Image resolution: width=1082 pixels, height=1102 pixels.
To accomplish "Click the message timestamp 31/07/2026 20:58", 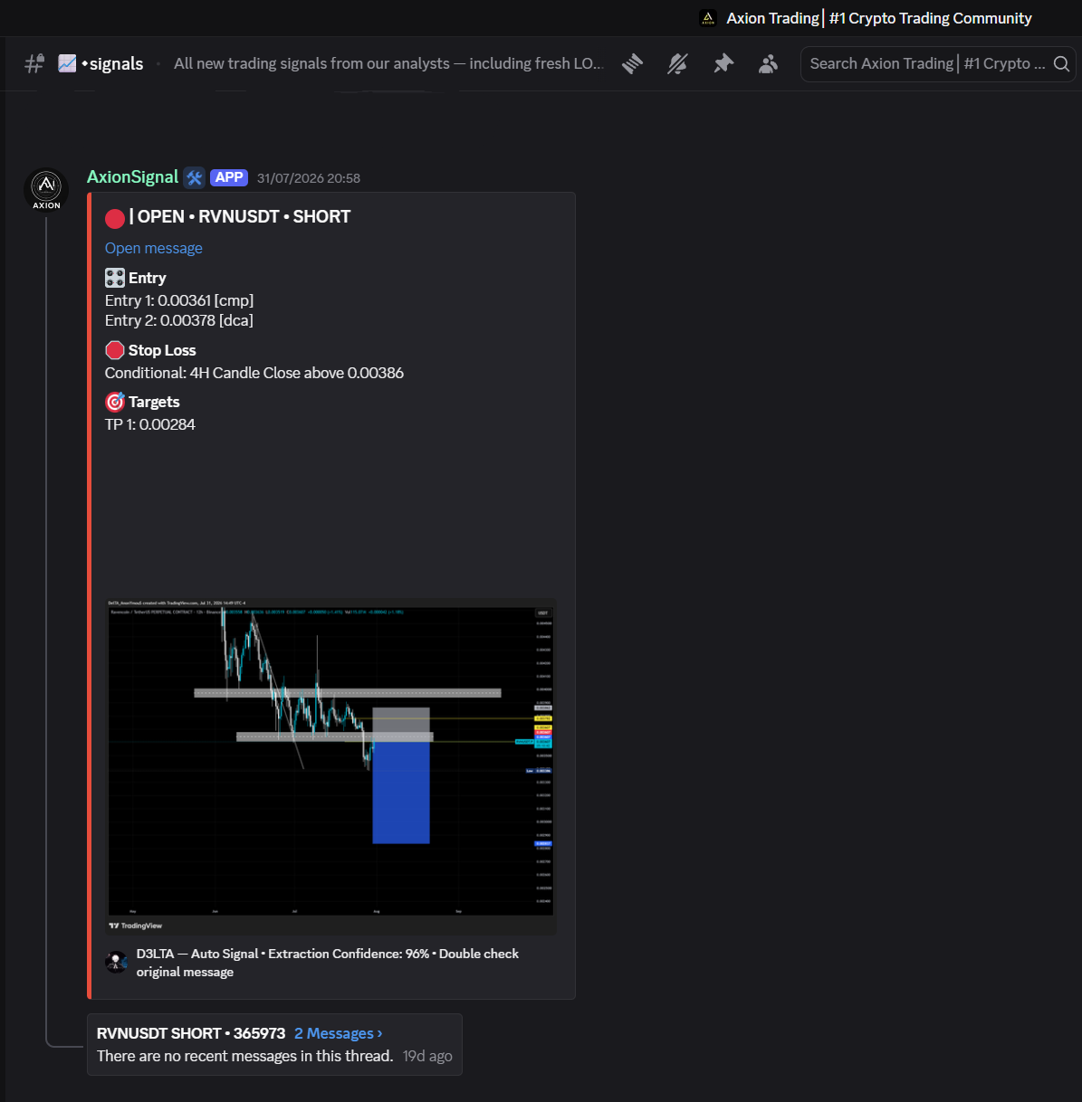I will point(309,178).
